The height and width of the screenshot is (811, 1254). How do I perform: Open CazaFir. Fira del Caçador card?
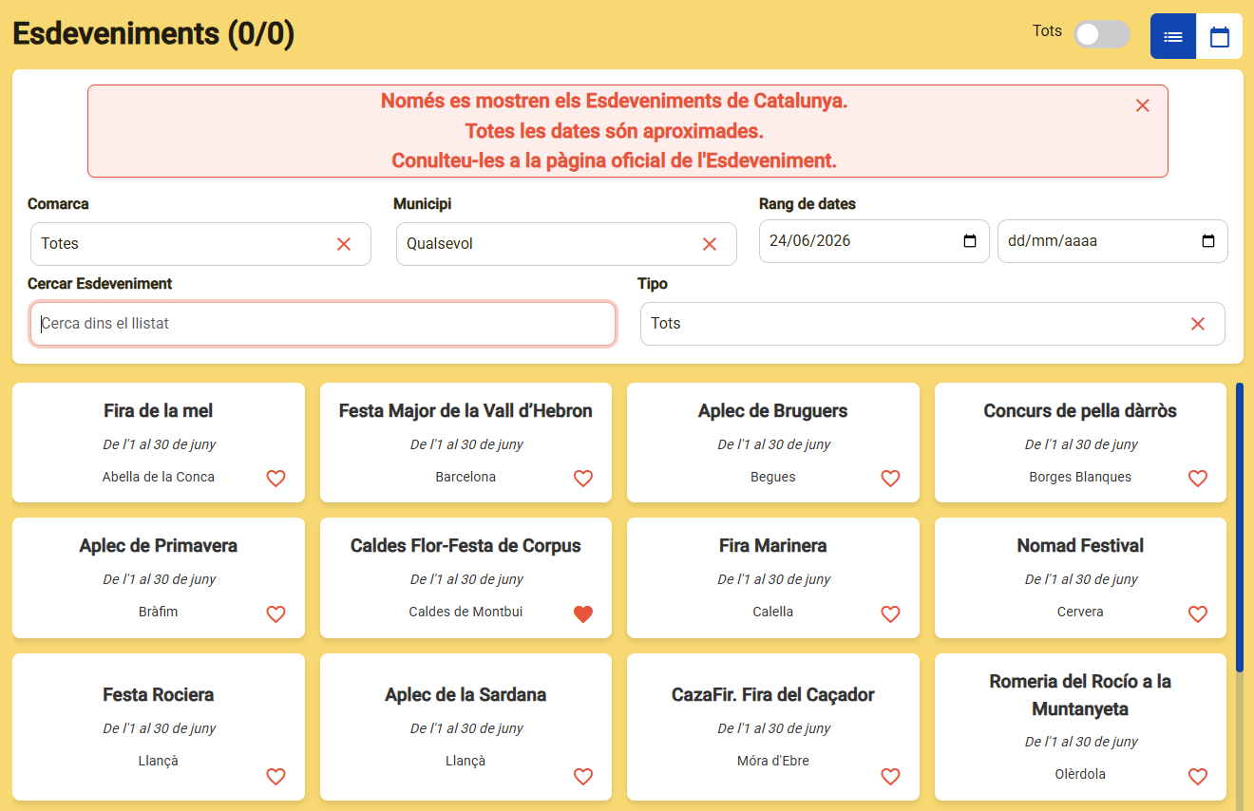[773, 726]
